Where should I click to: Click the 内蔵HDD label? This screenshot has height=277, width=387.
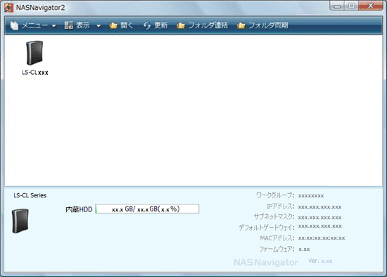pos(79,209)
